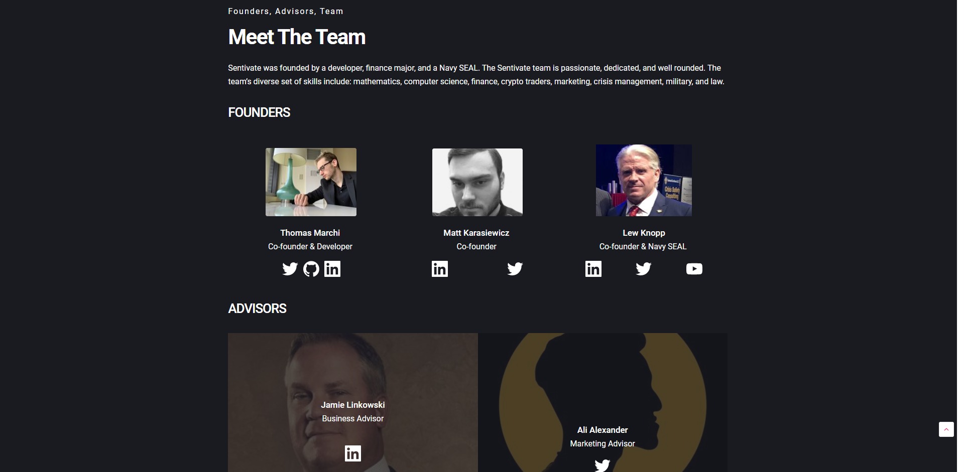Click the Meet The Team heading
Viewport: 964px width, 472px height.
pyautogui.click(x=297, y=37)
